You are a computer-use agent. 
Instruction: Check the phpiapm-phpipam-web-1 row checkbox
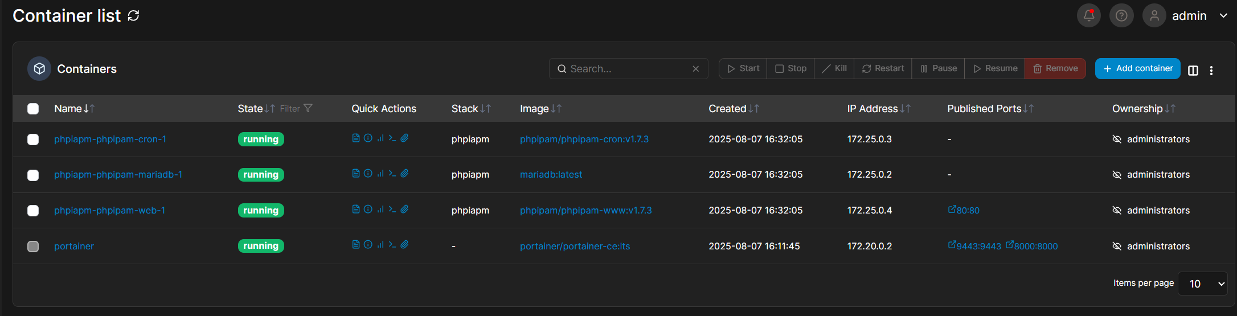click(x=33, y=211)
